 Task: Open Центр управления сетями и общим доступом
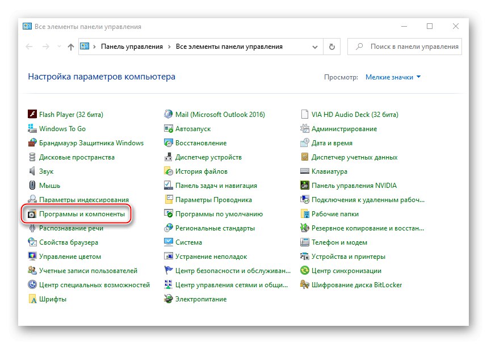tap(232, 285)
